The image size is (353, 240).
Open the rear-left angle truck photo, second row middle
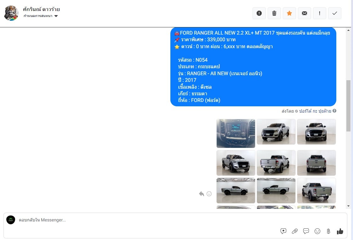click(x=276, y=163)
